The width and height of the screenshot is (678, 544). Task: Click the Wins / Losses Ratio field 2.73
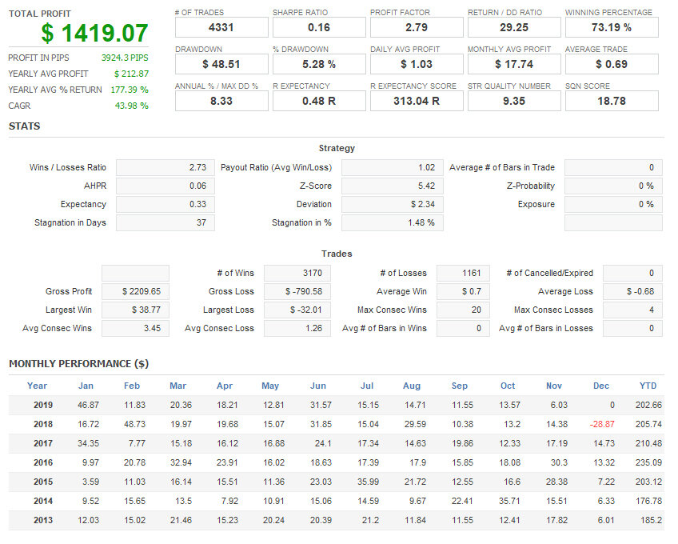166,167
